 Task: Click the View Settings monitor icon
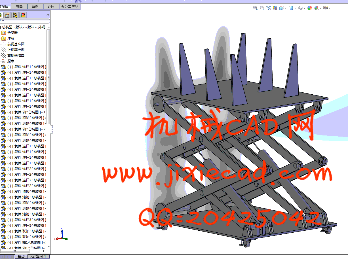[326, 8]
